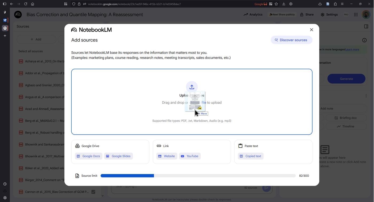
Task: Collapse the Studio side panel icon
Action: (366, 26)
